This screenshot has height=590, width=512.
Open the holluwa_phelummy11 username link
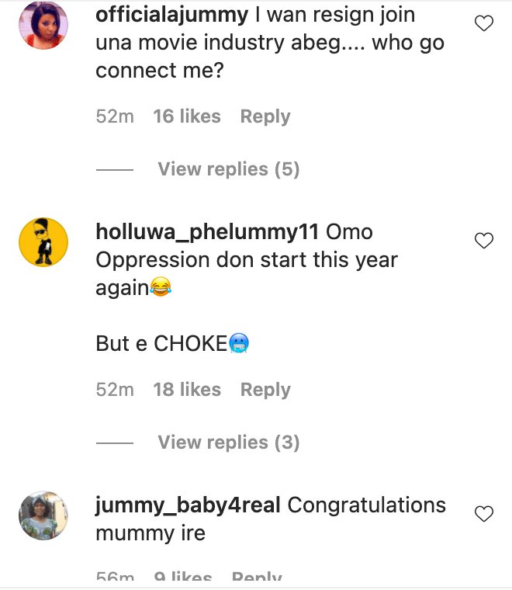207,232
